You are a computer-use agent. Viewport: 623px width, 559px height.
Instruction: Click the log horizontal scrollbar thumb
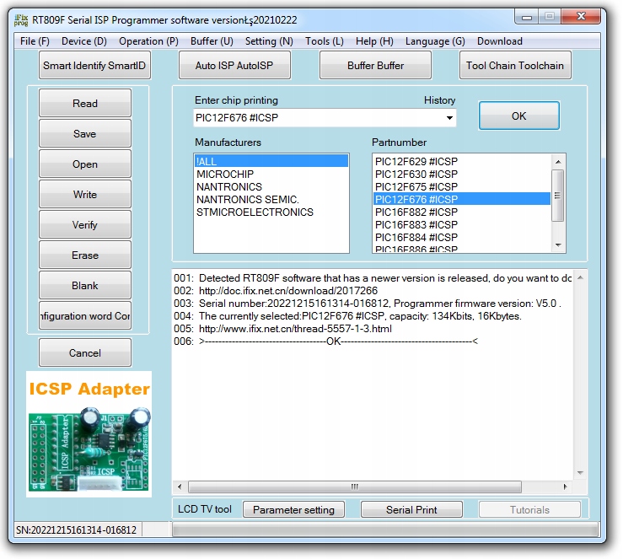coord(355,486)
